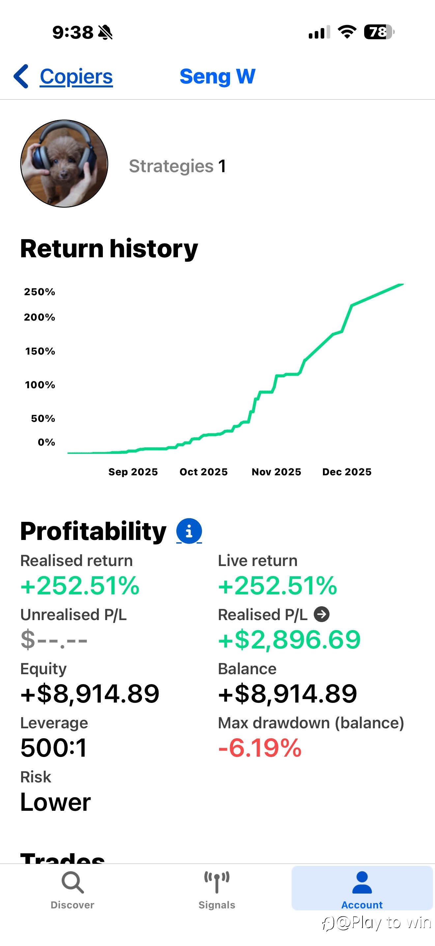Tap the silent mode bell icon

(106, 32)
